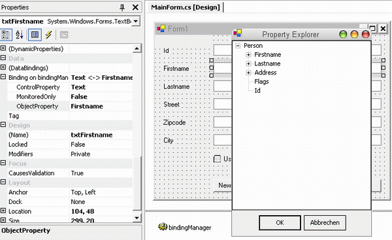Image resolution: width=392 pixels, height=240 pixels.
Task: Select Flags in Property Explorer tree
Action: tap(261, 82)
